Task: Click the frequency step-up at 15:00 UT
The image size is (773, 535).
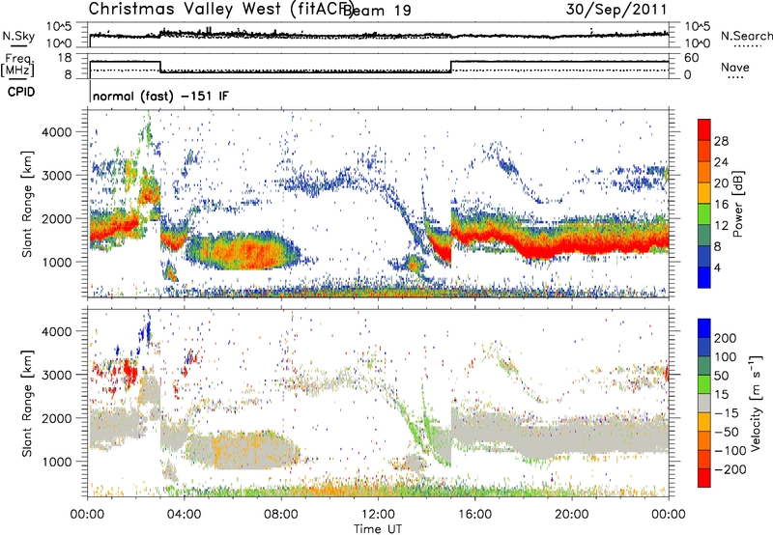Action: pos(451,67)
